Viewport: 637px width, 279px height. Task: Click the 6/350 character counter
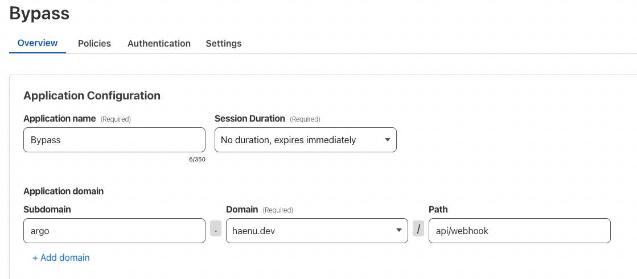tap(197, 159)
